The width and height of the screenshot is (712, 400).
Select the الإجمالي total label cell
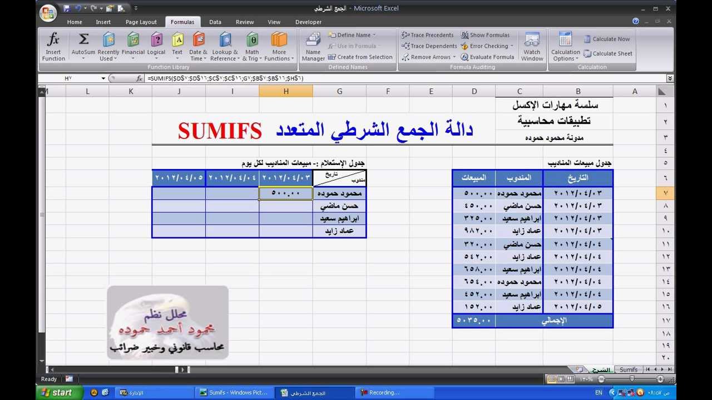pos(554,321)
